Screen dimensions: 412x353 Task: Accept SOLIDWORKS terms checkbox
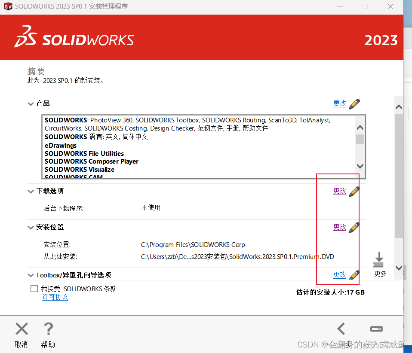point(34,289)
